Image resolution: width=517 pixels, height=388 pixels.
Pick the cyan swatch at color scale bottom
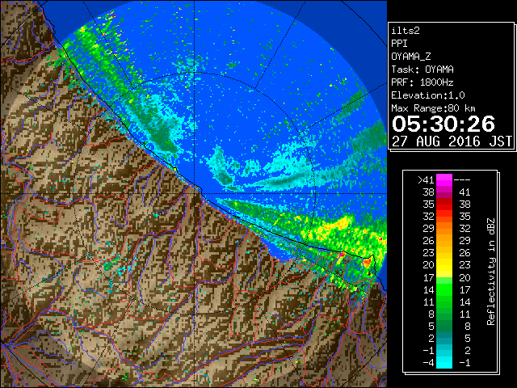[x=444, y=363]
